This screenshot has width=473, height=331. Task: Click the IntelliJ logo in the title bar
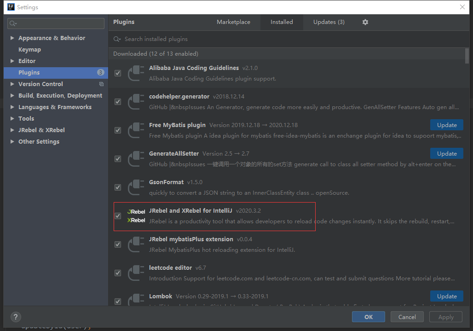[x=11, y=7]
